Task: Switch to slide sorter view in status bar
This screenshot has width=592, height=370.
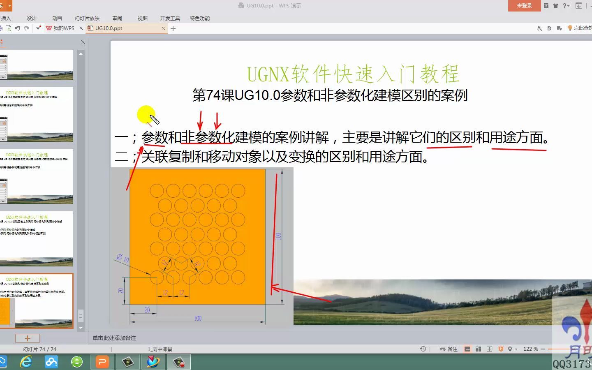Action: (x=478, y=349)
